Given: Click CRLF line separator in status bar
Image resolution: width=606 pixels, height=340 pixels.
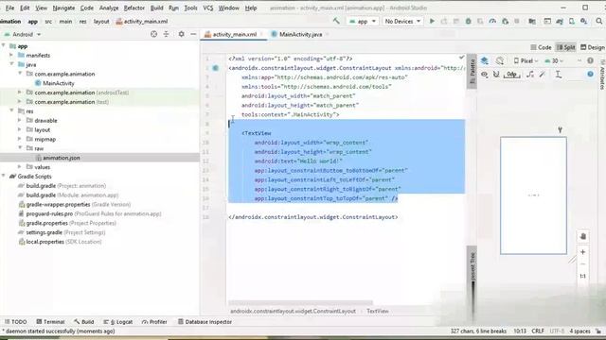Looking at the screenshot, I should 538,331.
